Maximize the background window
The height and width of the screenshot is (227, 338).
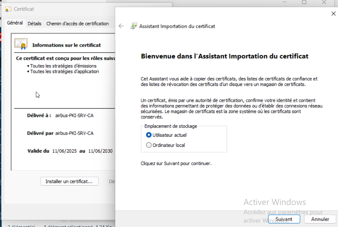point(304,2)
